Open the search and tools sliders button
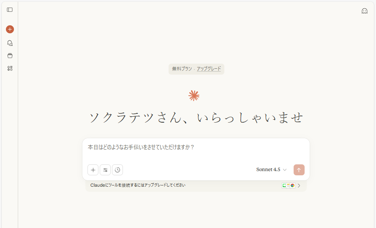Viewport: 376px width, 228px height. pyautogui.click(x=105, y=170)
